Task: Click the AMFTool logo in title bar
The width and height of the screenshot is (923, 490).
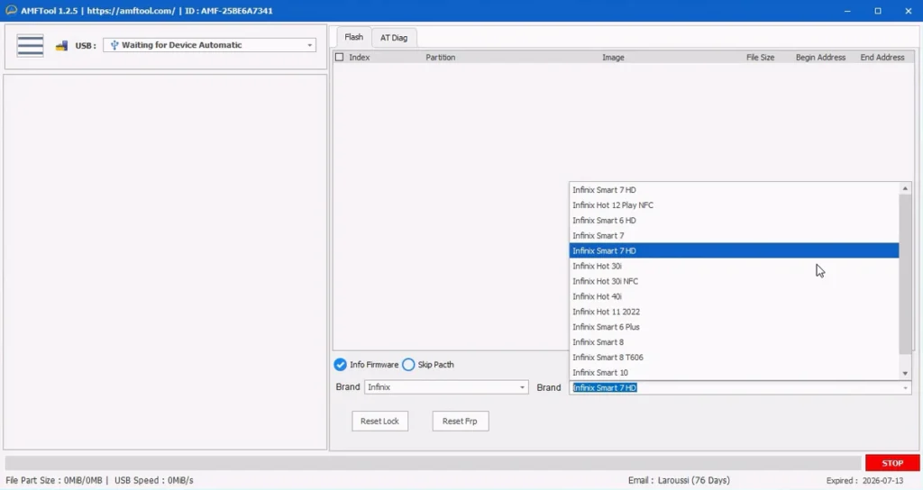Action: [x=10, y=11]
